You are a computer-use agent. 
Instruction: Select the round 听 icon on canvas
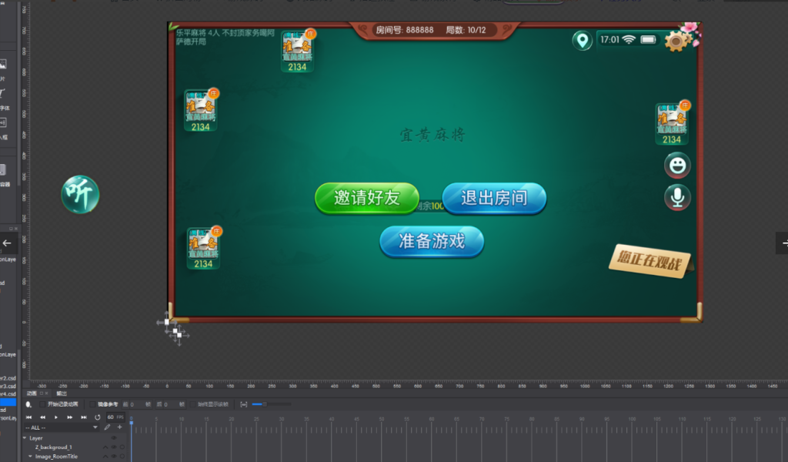(80, 194)
